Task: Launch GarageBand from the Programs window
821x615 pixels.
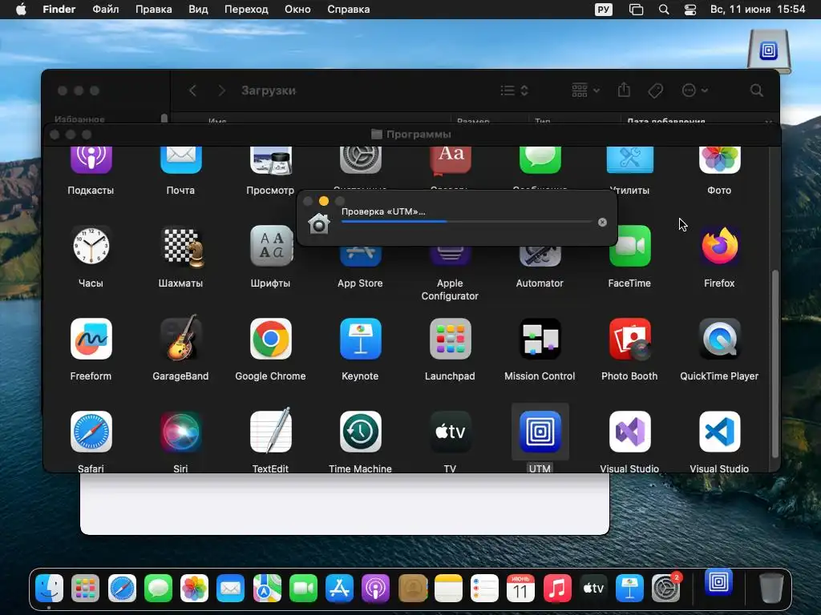Action: [180, 338]
